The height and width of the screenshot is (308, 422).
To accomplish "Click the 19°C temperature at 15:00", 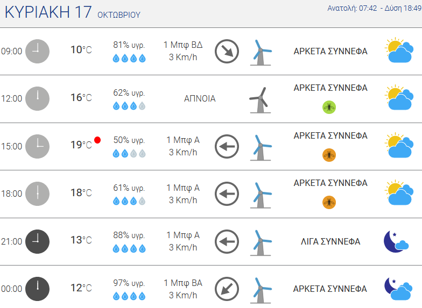I will (x=81, y=145).
